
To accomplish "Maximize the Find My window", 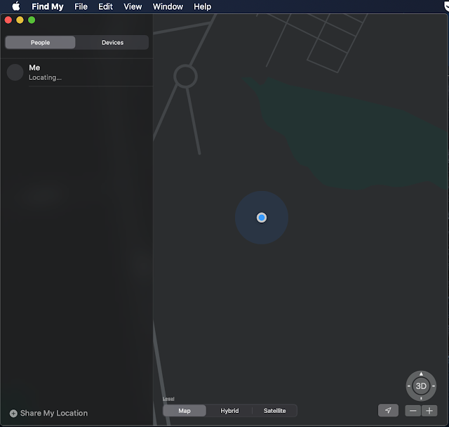I will pyautogui.click(x=32, y=20).
